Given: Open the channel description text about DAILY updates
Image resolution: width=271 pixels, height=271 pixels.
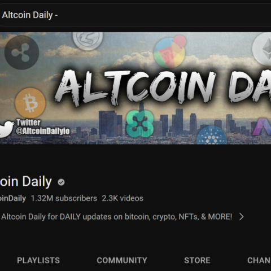Looking at the screenshot, I should [x=117, y=217].
